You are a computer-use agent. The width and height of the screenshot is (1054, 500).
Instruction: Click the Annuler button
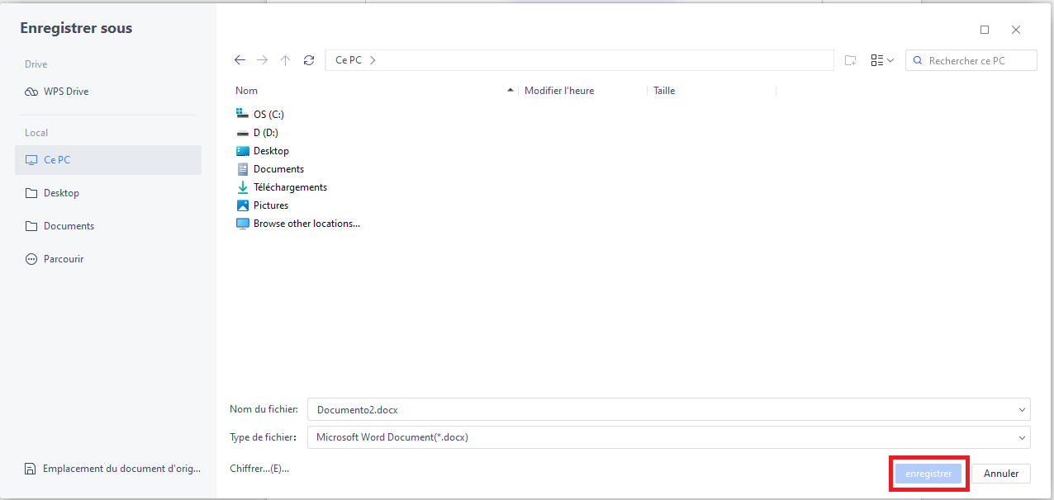[x=1001, y=474]
